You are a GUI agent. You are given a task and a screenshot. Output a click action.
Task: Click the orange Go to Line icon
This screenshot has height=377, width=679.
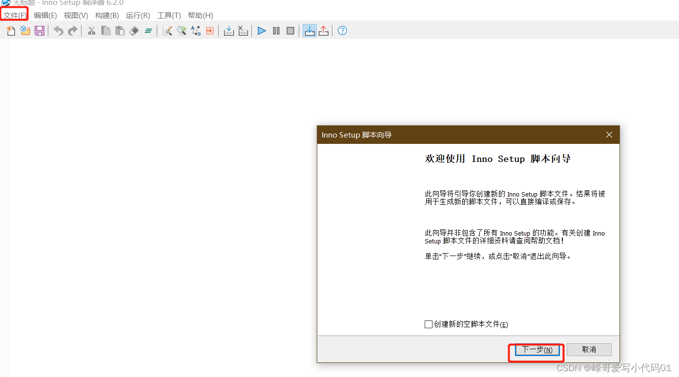coord(210,31)
